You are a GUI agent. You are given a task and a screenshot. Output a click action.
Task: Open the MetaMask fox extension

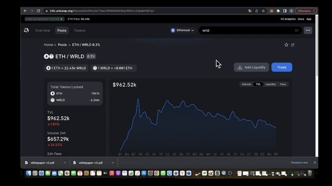(x=271, y=11)
